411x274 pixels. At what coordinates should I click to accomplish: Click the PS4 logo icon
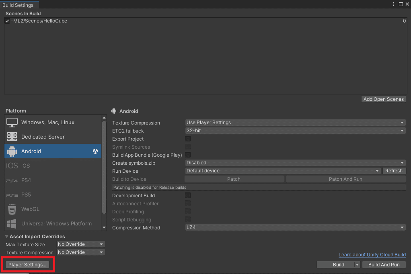pos(12,180)
